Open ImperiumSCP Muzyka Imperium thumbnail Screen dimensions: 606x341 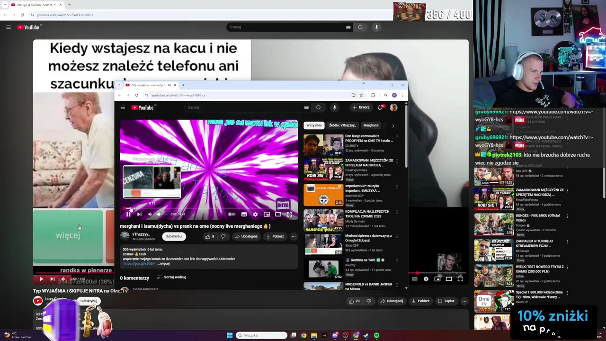[323, 194]
